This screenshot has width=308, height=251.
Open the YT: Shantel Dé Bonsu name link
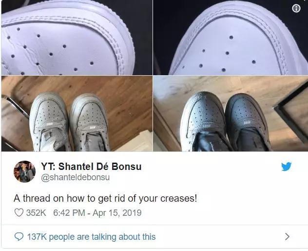[x=91, y=167]
